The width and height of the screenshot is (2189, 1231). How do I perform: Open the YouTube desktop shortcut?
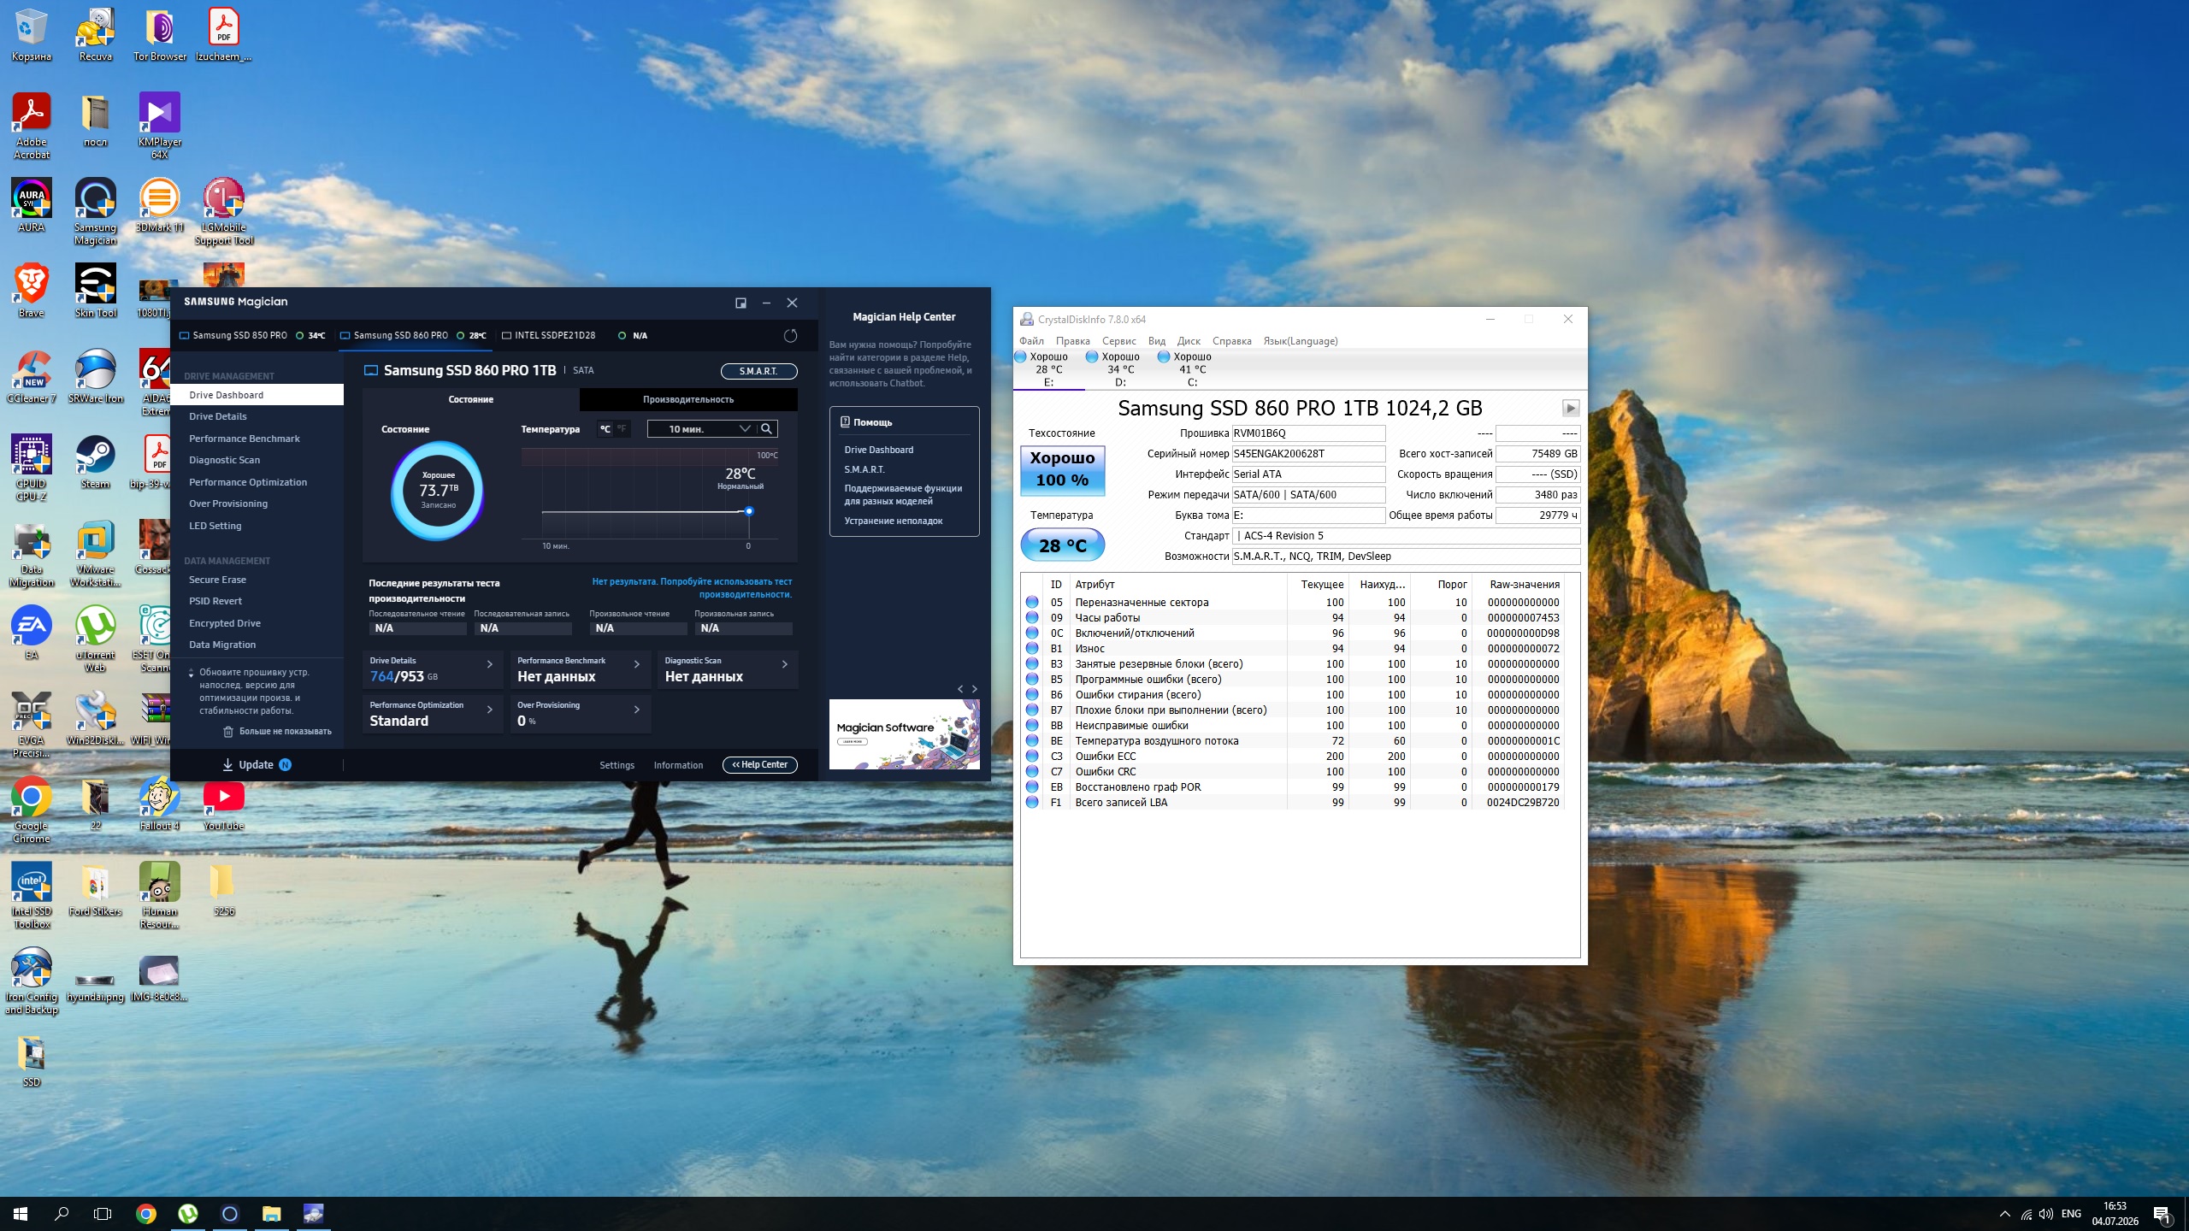[224, 804]
